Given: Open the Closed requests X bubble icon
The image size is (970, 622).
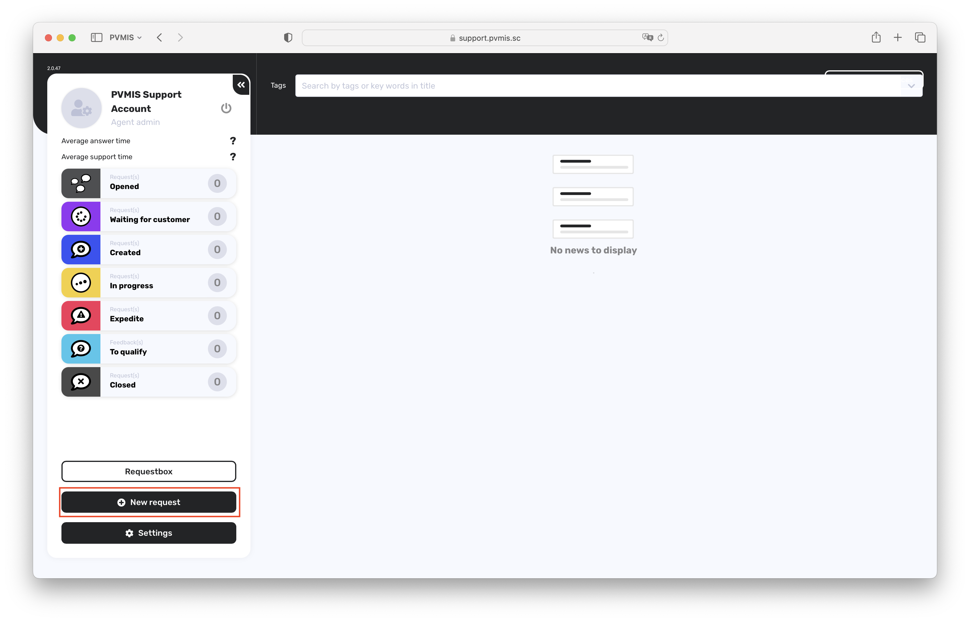Looking at the screenshot, I should 81,382.
